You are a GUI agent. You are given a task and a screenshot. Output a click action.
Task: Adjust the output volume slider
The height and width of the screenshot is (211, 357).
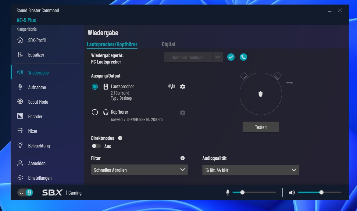(320, 192)
